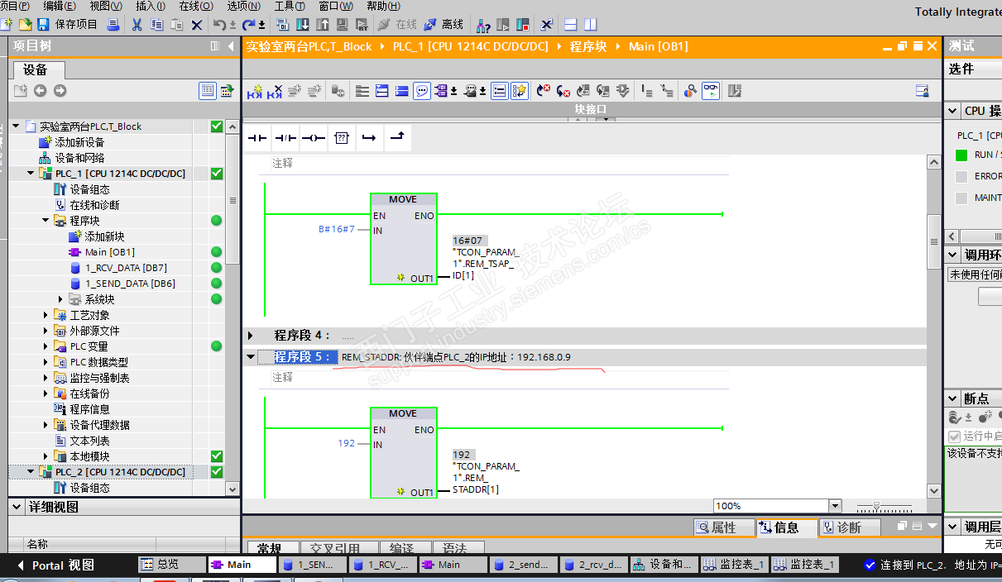1002x582 pixels.
Task: Open the zoom level 100% dropdown
Action: (834, 506)
